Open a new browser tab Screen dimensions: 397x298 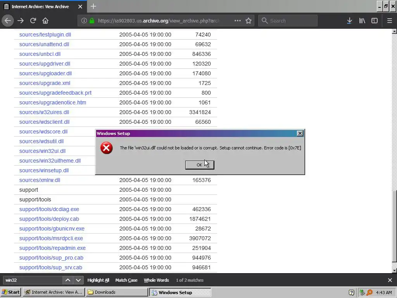[93, 6]
